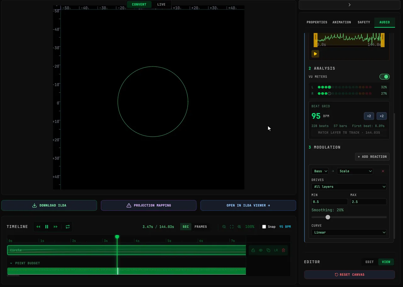This screenshot has height=287, width=403.
Task: Play the audio waveform preview
Action: tap(315, 54)
